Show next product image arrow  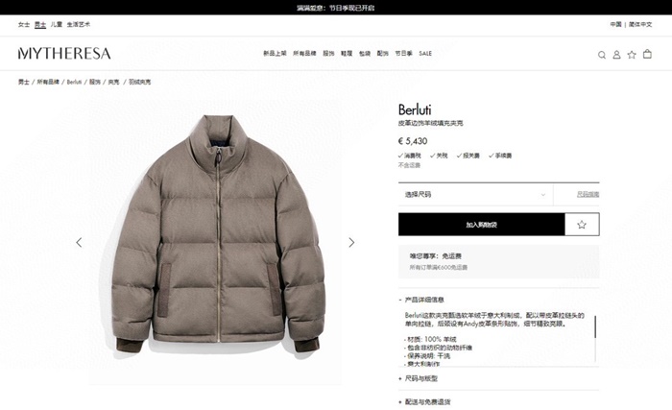(351, 242)
